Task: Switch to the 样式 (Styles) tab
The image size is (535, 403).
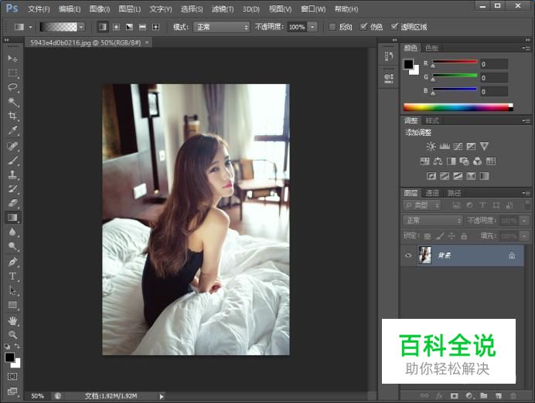Action: click(x=432, y=120)
